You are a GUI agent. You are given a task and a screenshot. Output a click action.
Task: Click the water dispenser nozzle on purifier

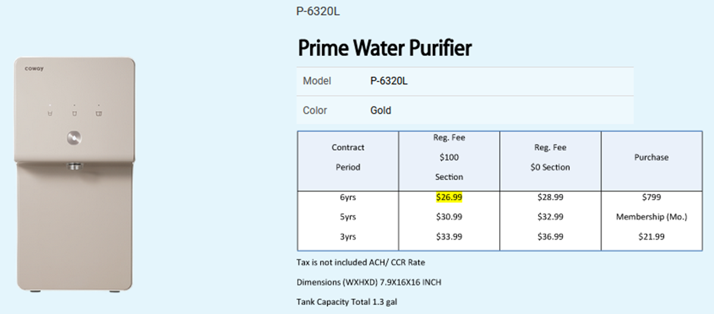click(74, 166)
